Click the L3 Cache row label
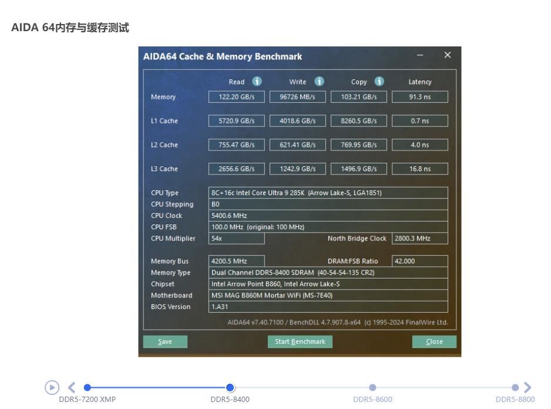This screenshot has height=409, width=551. coord(164,169)
